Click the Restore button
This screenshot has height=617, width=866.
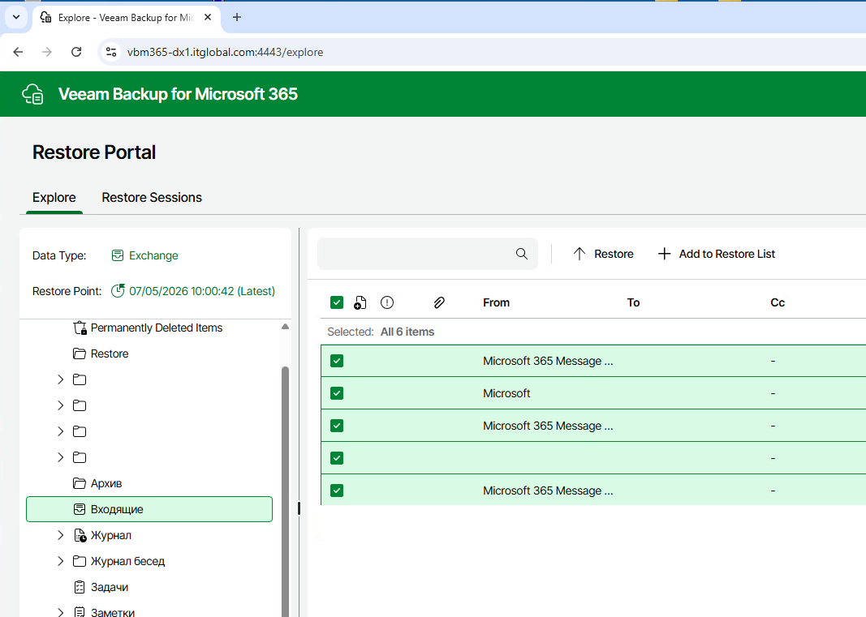tap(603, 253)
